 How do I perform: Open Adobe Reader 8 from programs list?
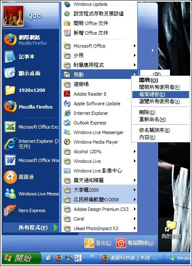coord(99,94)
